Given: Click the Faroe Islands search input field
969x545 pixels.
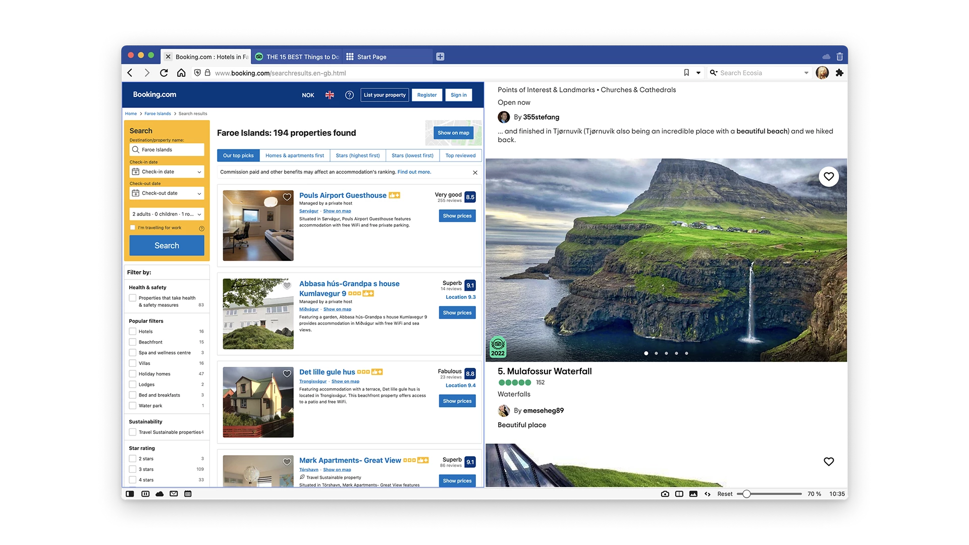Looking at the screenshot, I should (167, 149).
